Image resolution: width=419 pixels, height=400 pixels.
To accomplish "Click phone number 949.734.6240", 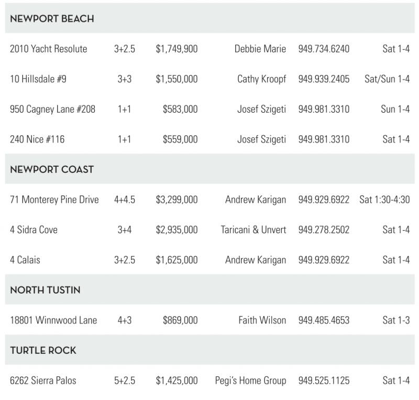I will [324, 49].
